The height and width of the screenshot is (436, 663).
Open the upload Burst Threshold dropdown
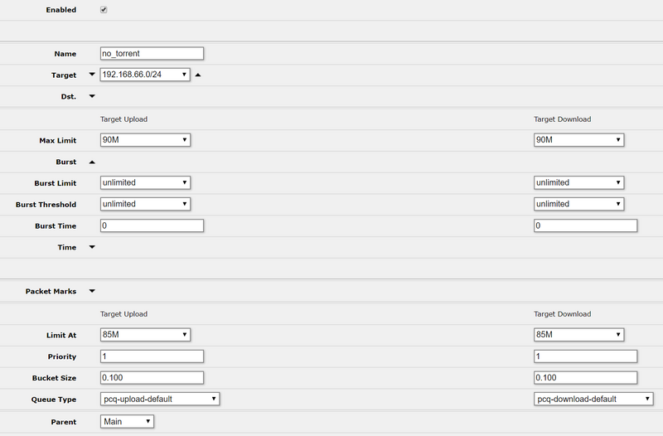click(x=145, y=204)
